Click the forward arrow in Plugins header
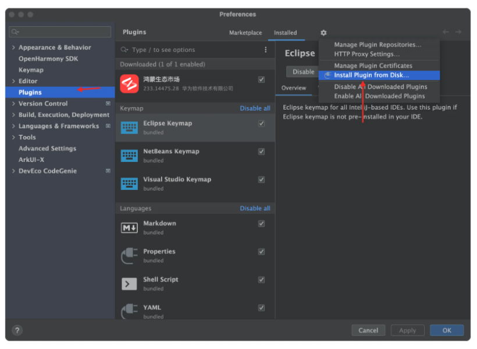 [x=458, y=32]
